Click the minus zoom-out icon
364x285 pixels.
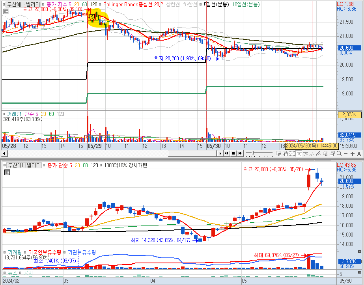click(x=345, y=154)
